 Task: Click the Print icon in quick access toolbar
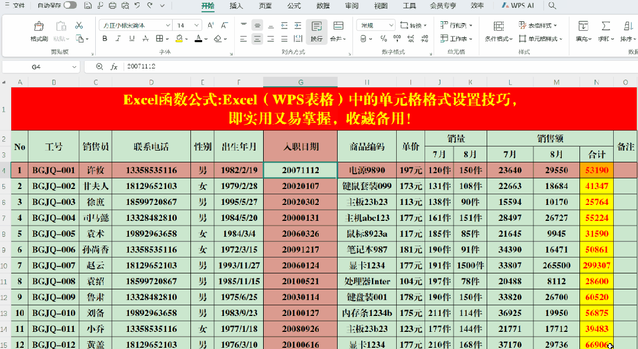click(113, 6)
